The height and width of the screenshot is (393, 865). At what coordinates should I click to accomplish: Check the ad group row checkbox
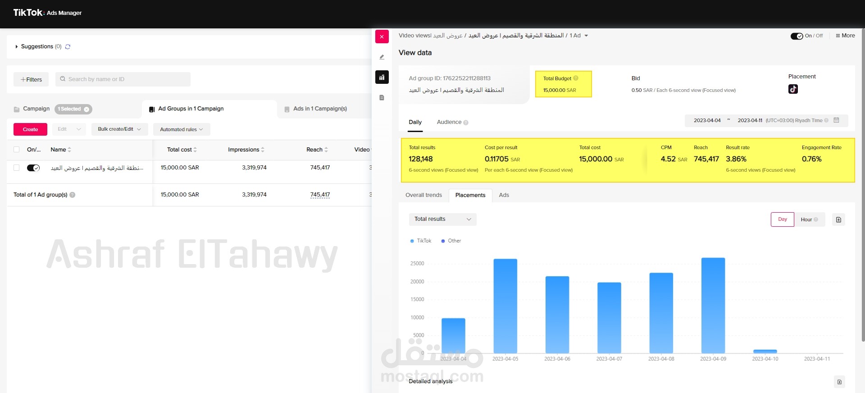pyautogui.click(x=17, y=168)
